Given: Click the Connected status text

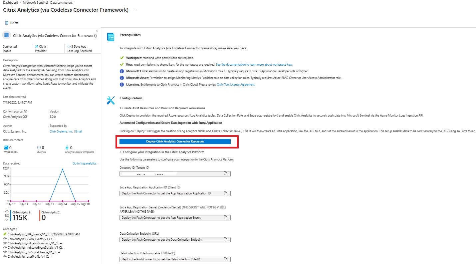Looking at the screenshot, I should (10, 47).
